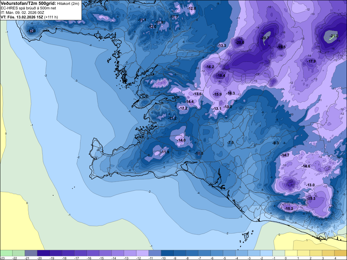Click the -21 gray-blue legend swatch
The image size is (347, 260).
pyautogui.click(x=31, y=253)
